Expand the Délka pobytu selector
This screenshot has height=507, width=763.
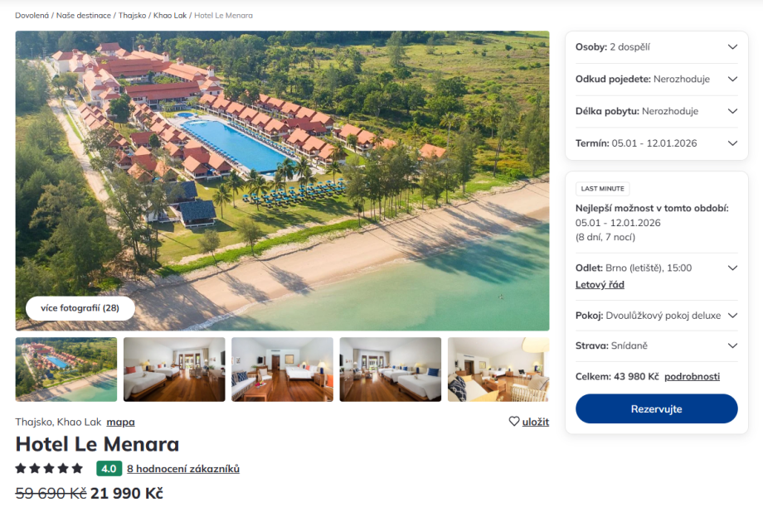click(x=657, y=111)
